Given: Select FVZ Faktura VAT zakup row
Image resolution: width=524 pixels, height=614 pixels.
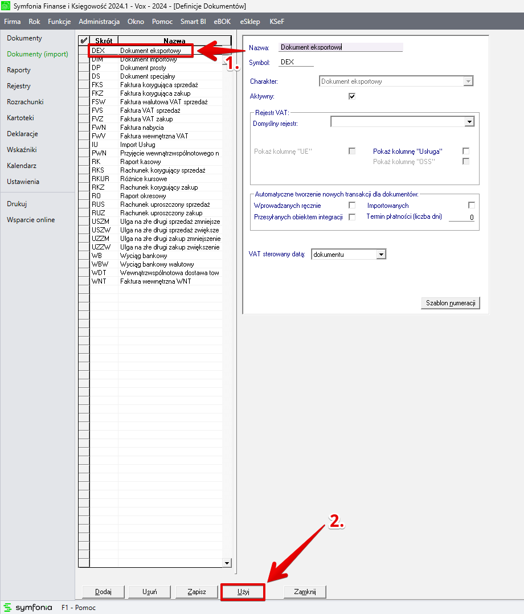Looking at the screenshot, I should click(x=156, y=119).
